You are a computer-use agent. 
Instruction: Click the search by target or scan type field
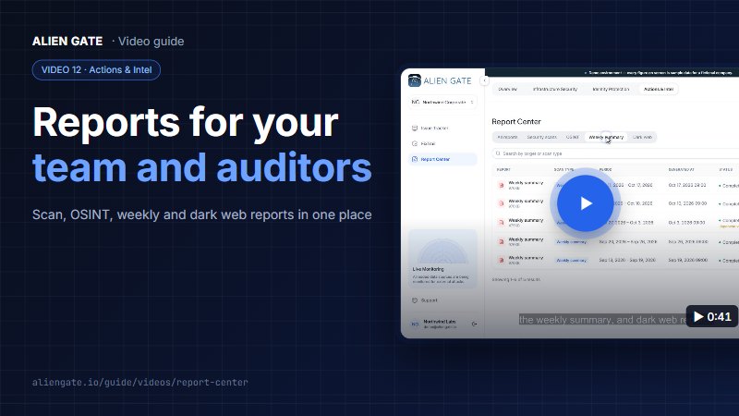[x=615, y=153]
